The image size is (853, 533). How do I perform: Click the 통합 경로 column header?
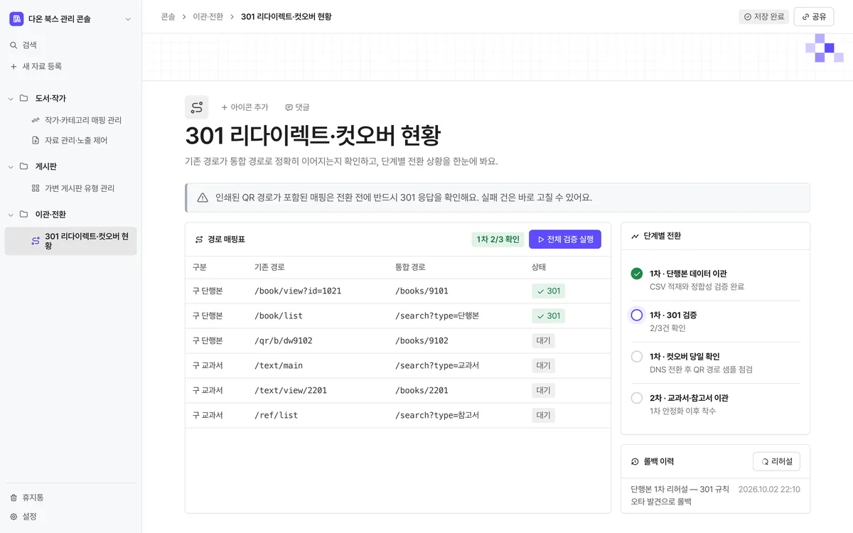[x=410, y=267]
